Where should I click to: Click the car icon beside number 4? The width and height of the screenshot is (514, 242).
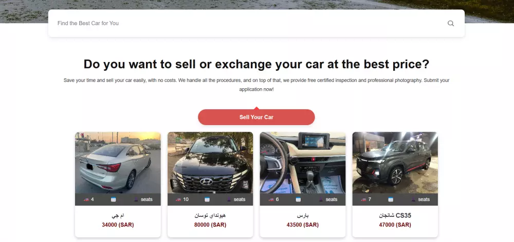tap(86, 199)
